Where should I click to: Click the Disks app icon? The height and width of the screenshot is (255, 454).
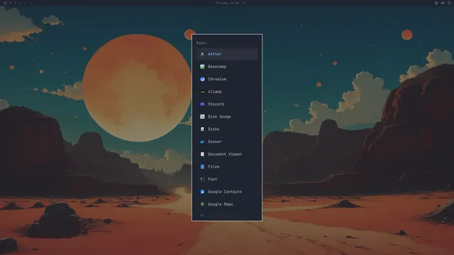[x=202, y=129]
